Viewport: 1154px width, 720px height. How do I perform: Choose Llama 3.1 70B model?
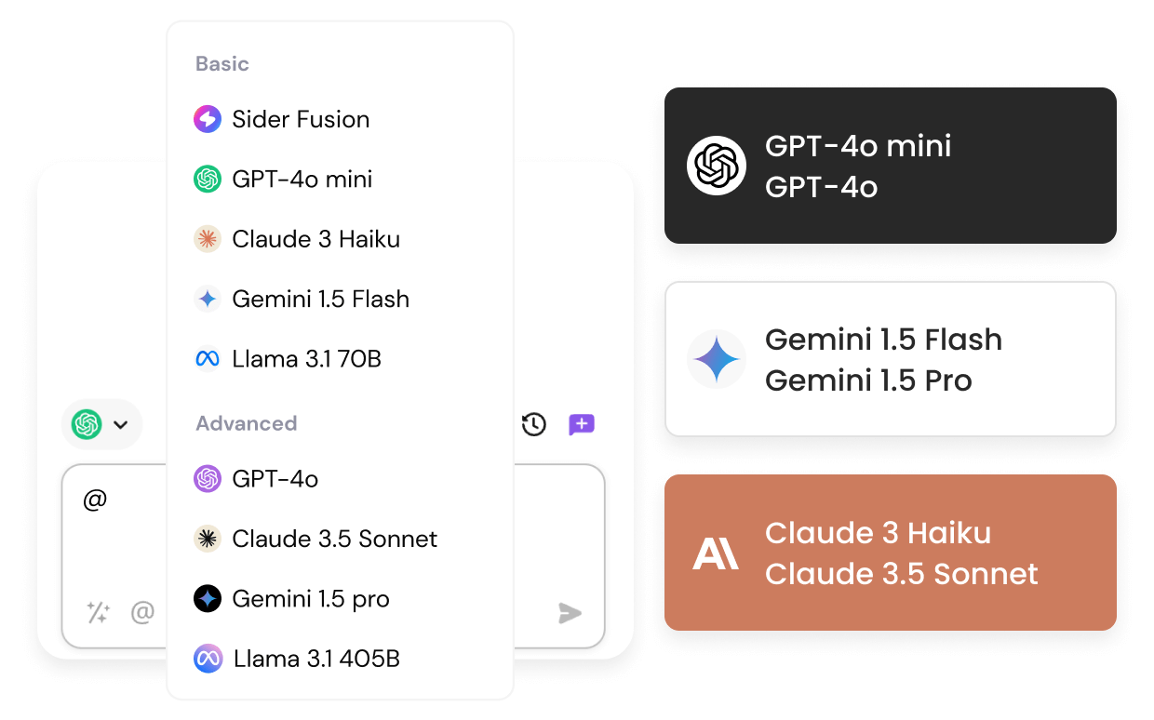click(305, 359)
